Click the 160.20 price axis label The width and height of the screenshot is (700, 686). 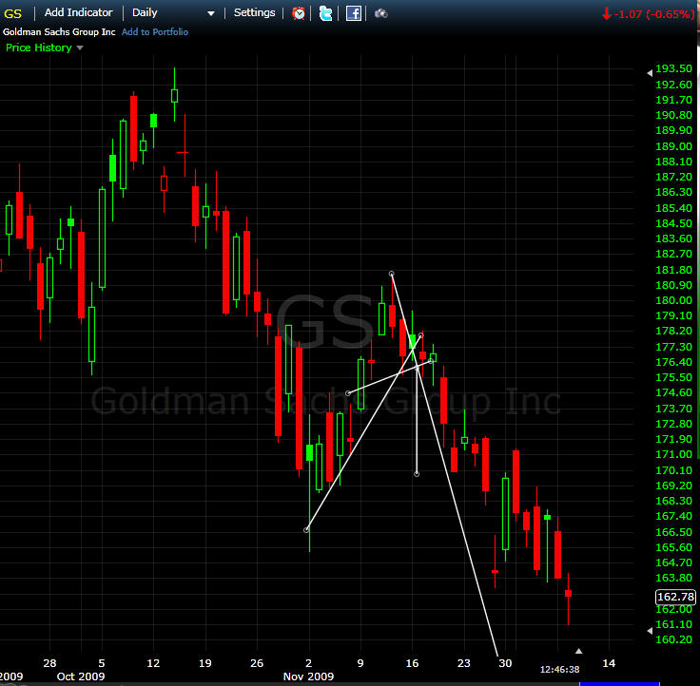pyautogui.click(x=673, y=639)
